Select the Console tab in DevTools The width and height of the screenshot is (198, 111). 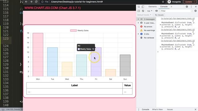click(x=164, y=7)
